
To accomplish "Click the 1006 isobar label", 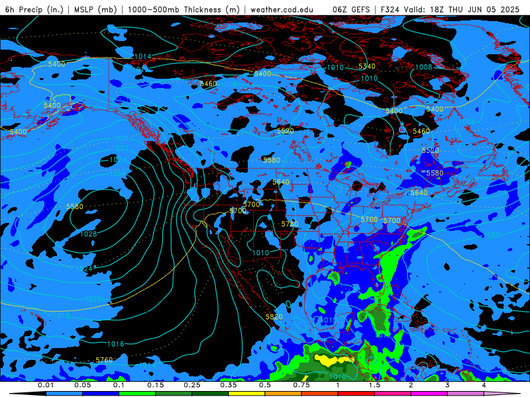I will coord(467,122).
